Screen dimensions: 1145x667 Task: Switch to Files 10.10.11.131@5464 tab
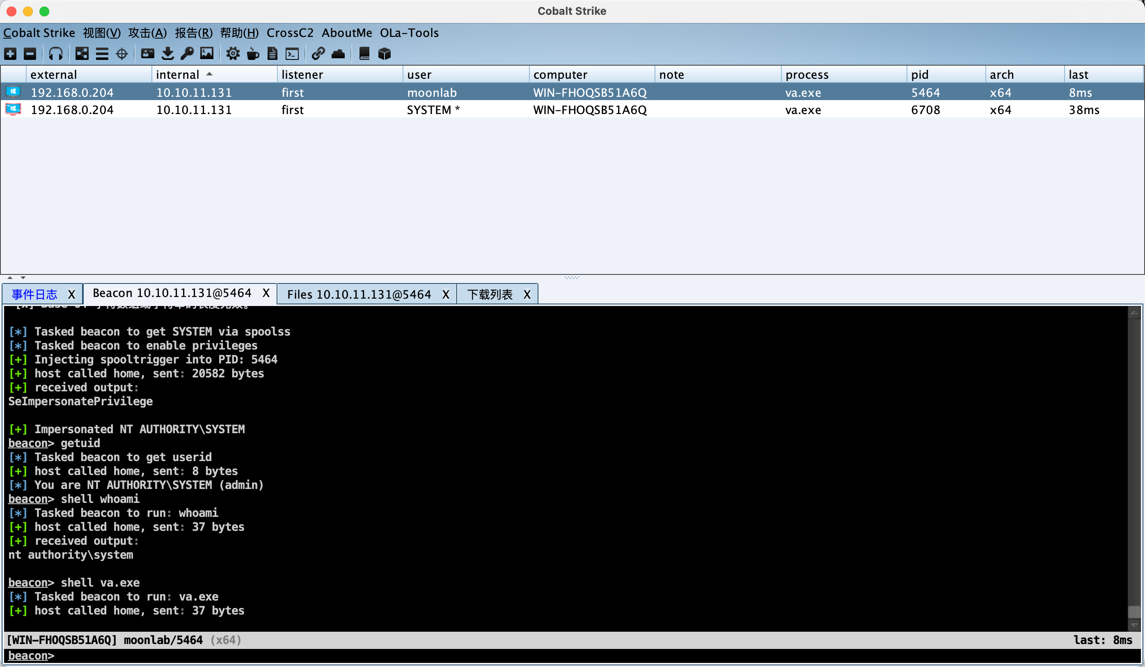[359, 295]
